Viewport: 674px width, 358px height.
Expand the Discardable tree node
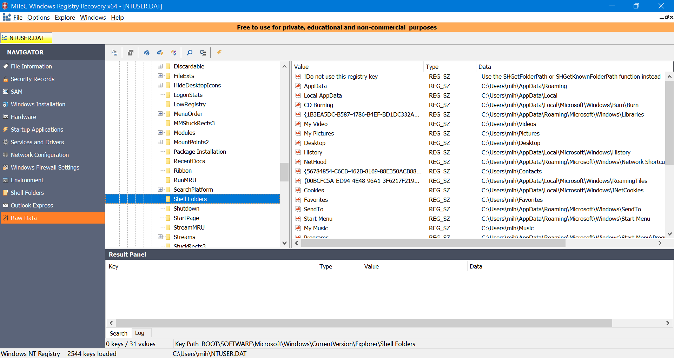click(x=160, y=66)
